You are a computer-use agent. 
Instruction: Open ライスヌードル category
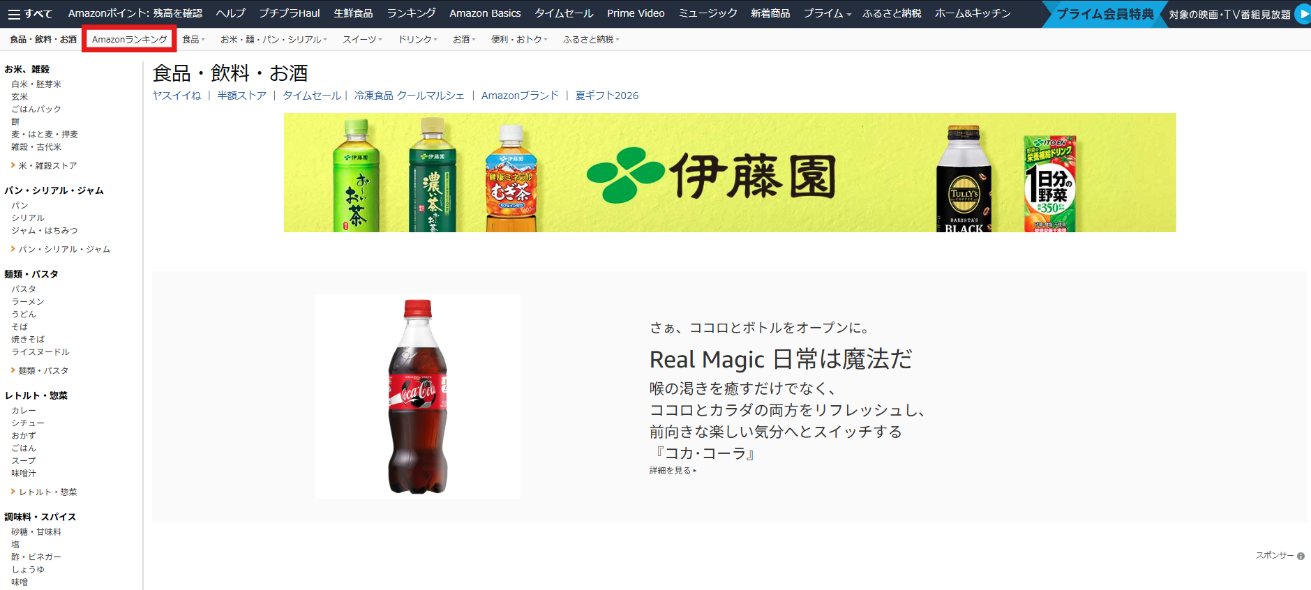(40, 352)
